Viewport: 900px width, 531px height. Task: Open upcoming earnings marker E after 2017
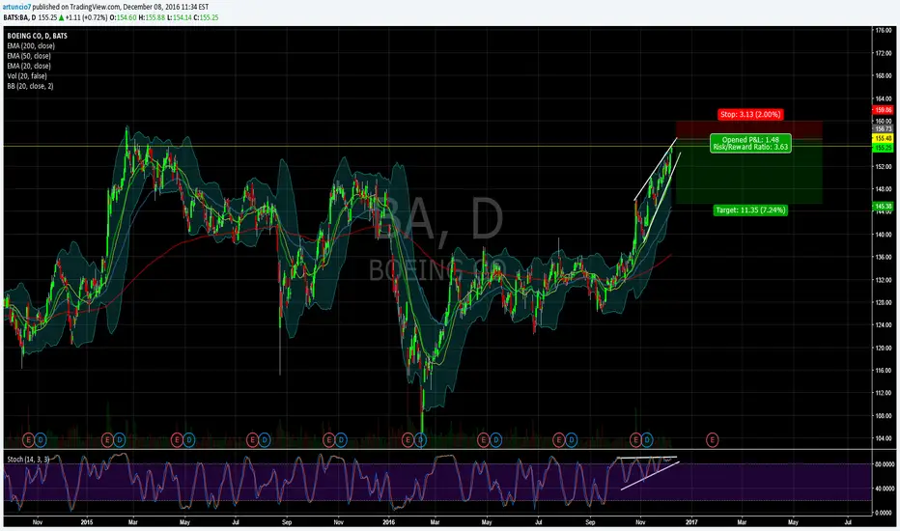[712, 440]
